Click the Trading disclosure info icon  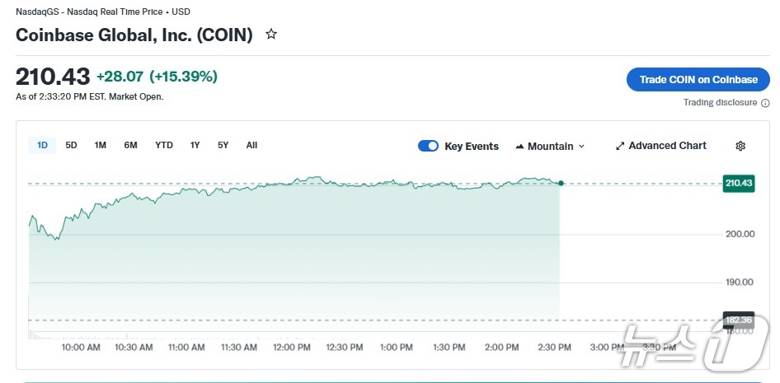click(x=765, y=103)
